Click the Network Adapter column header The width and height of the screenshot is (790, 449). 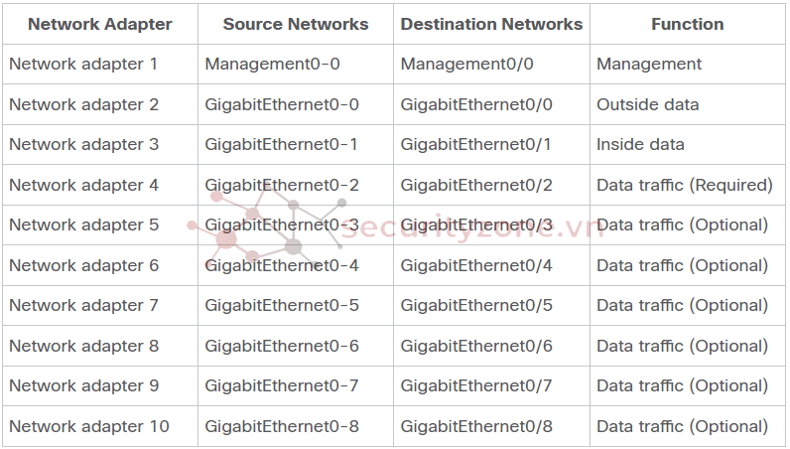[x=100, y=24]
